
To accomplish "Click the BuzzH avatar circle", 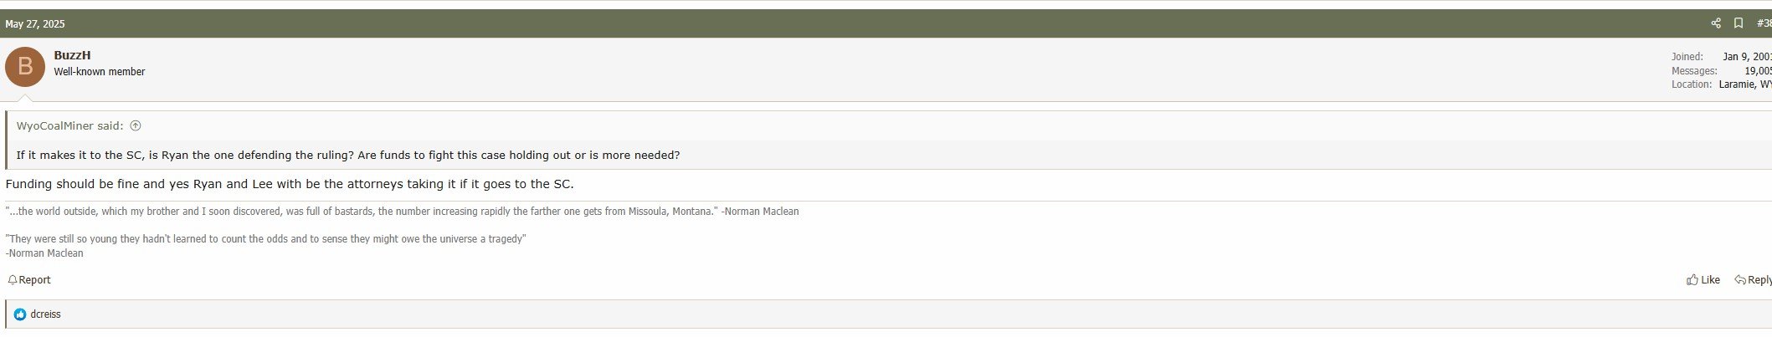I will 25,67.
